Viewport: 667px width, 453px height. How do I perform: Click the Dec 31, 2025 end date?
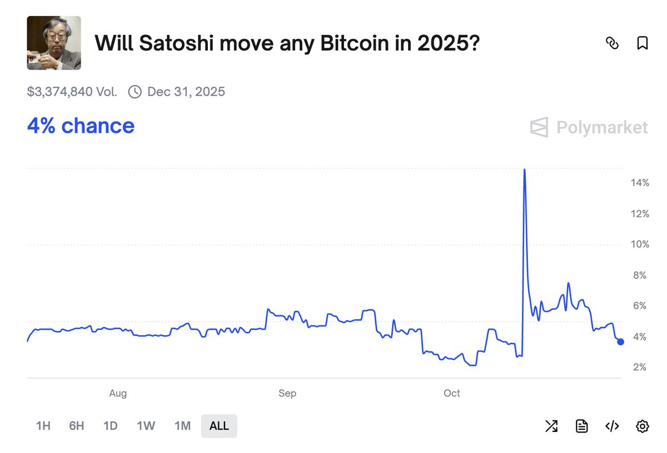(x=186, y=92)
